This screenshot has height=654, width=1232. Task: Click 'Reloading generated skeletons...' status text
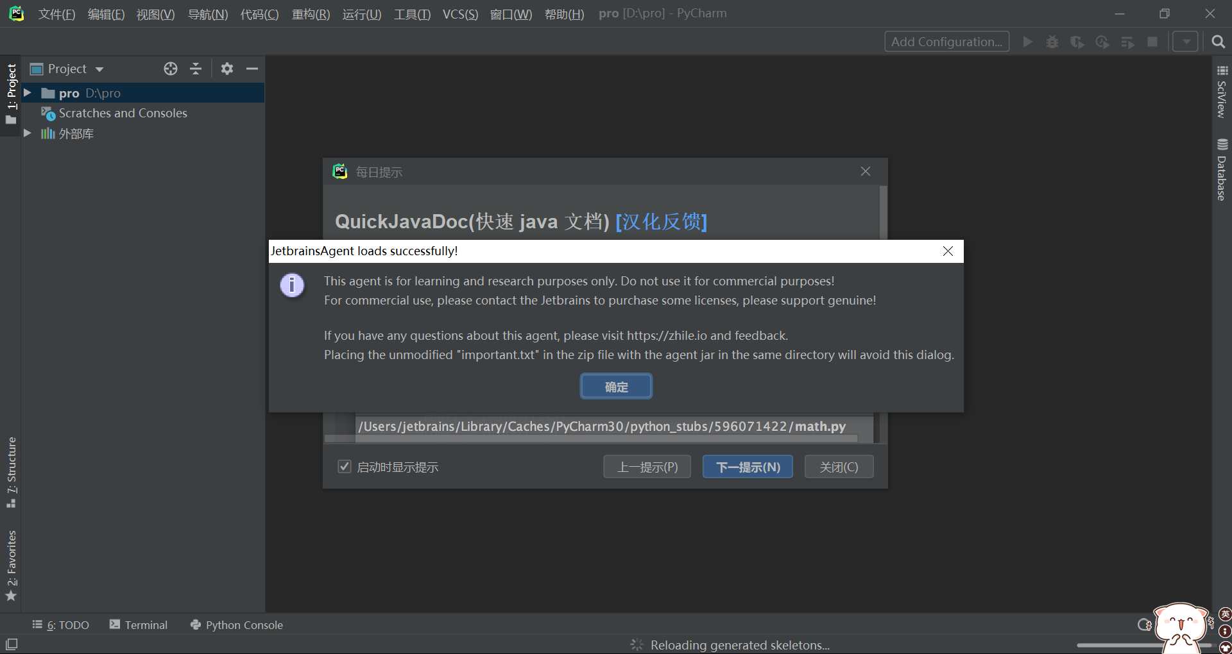pyautogui.click(x=740, y=645)
